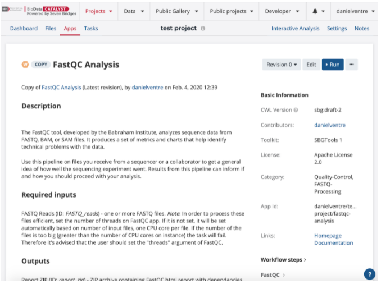Click the Required inputs heading
The height and width of the screenshot is (284, 381).
(x=49, y=195)
